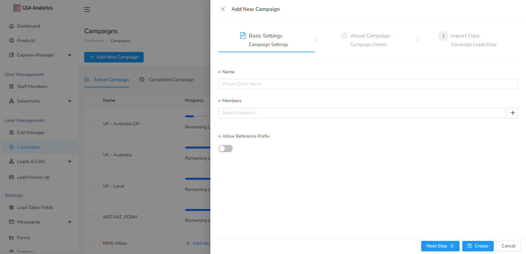This screenshot has width=526, height=254.
Task: Check the VK - Australia EN row checkbox
Action: (92, 124)
